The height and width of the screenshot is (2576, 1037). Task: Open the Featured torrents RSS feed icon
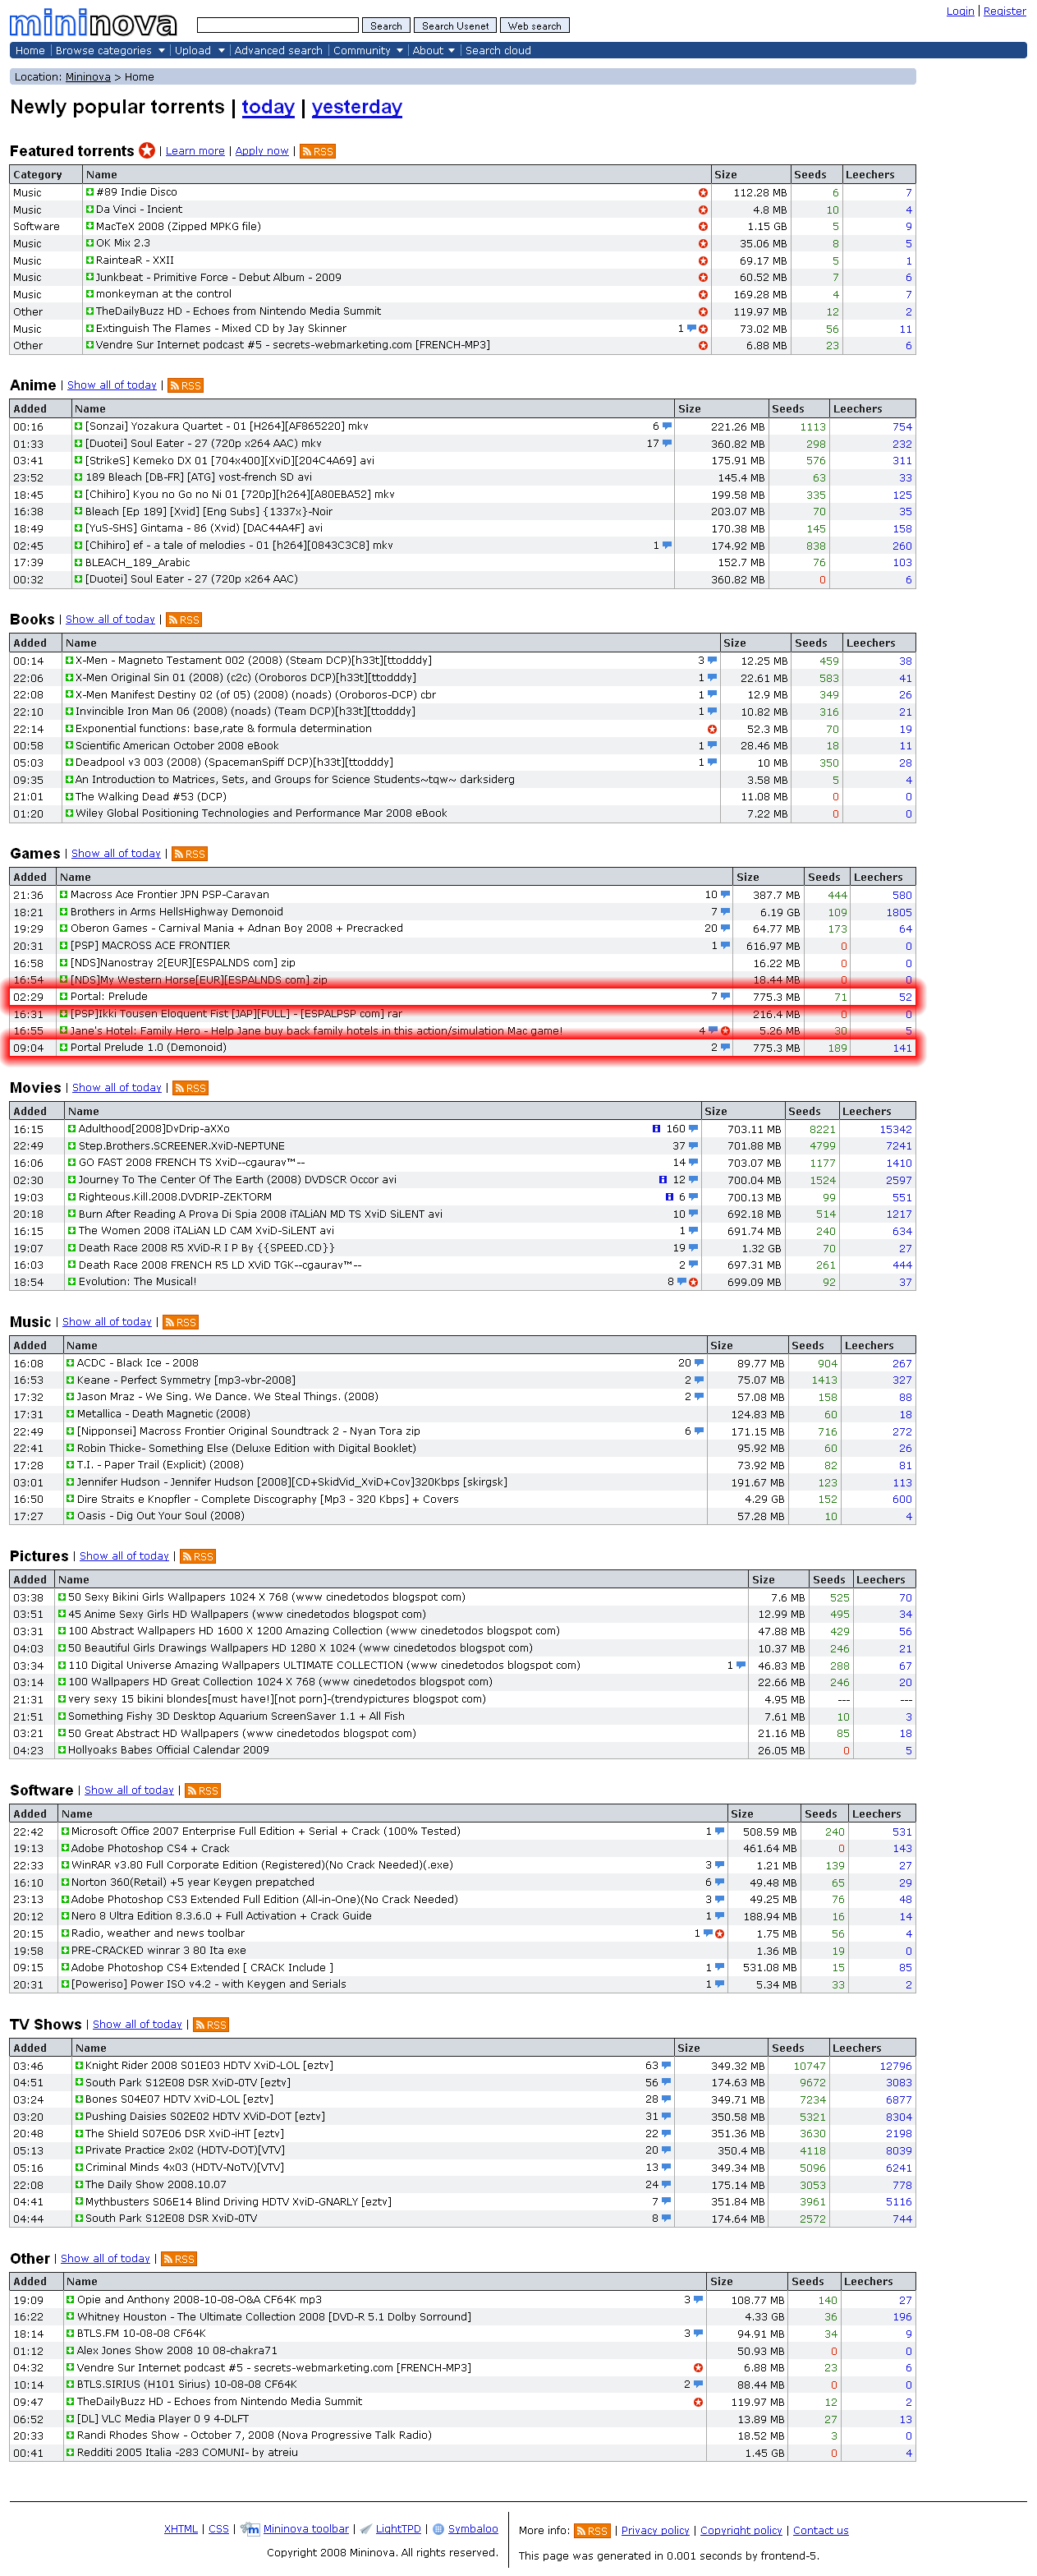318,151
